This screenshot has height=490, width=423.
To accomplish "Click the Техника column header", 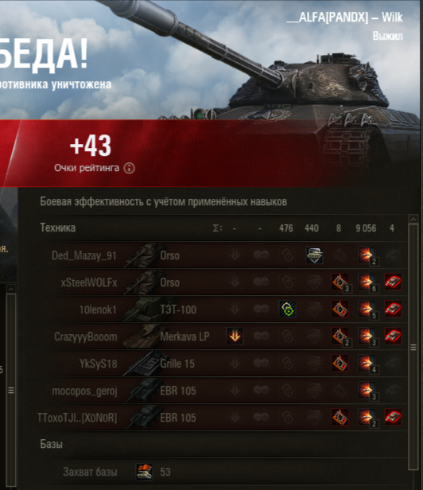I will click(58, 227).
